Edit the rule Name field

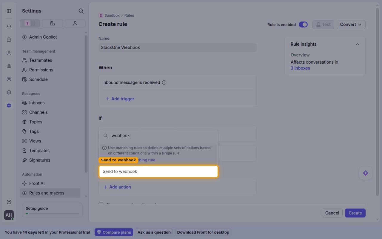click(x=177, y=48)
